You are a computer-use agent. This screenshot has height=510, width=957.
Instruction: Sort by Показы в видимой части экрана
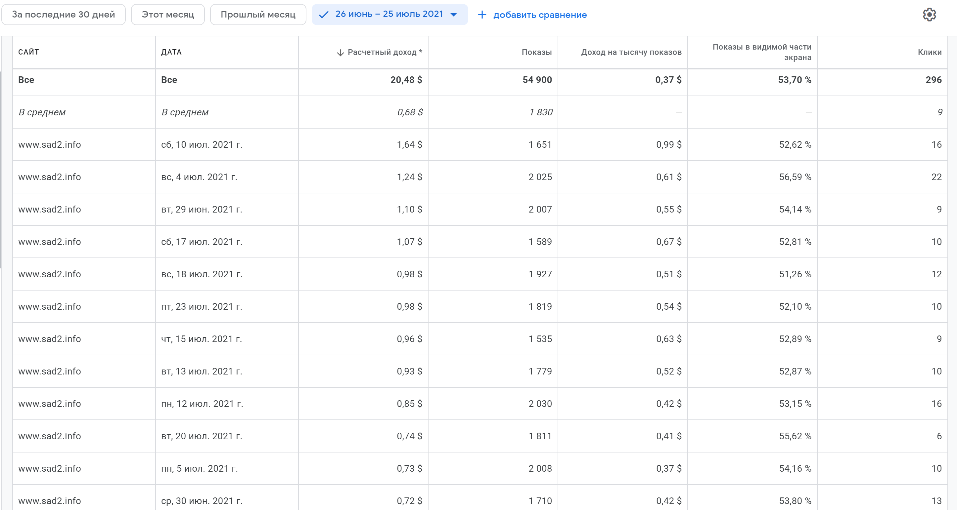point(761,52)
